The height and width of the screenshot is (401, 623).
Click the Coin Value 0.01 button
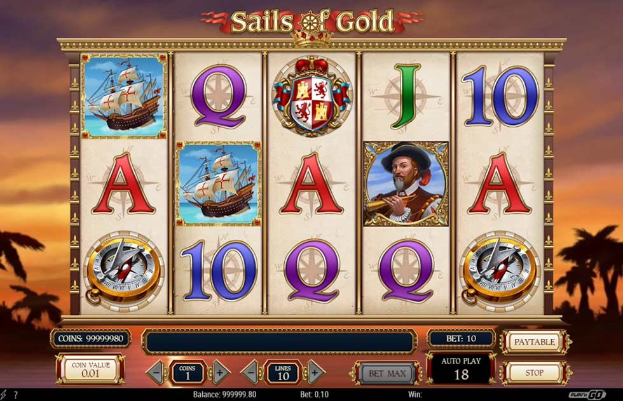(x=90, y=369)
